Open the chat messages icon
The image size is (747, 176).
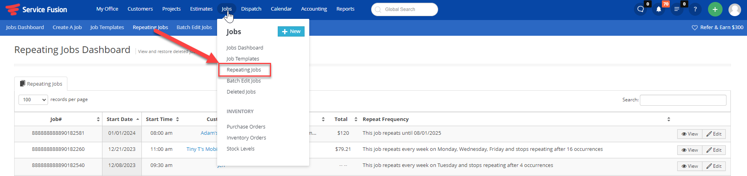point(641,9)
